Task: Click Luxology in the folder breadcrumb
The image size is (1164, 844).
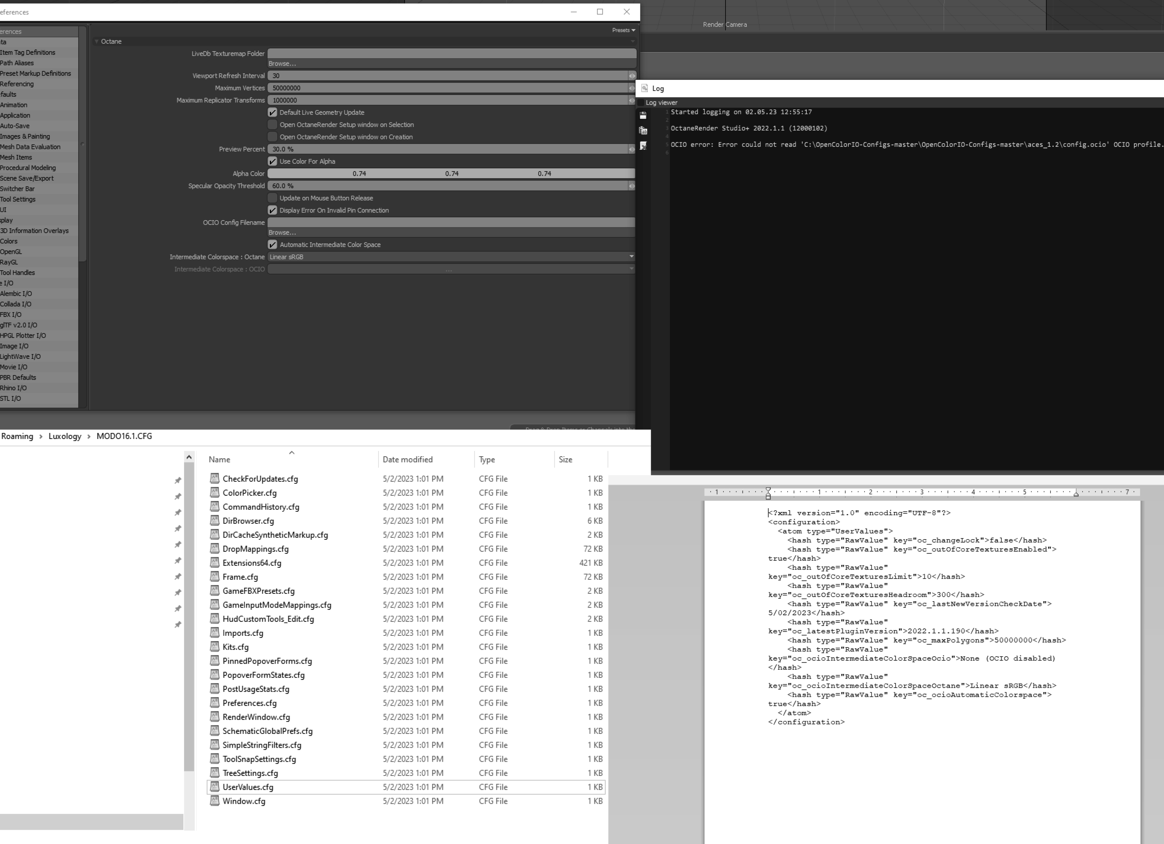Action: pyautogui.click(x=65, y=436)
